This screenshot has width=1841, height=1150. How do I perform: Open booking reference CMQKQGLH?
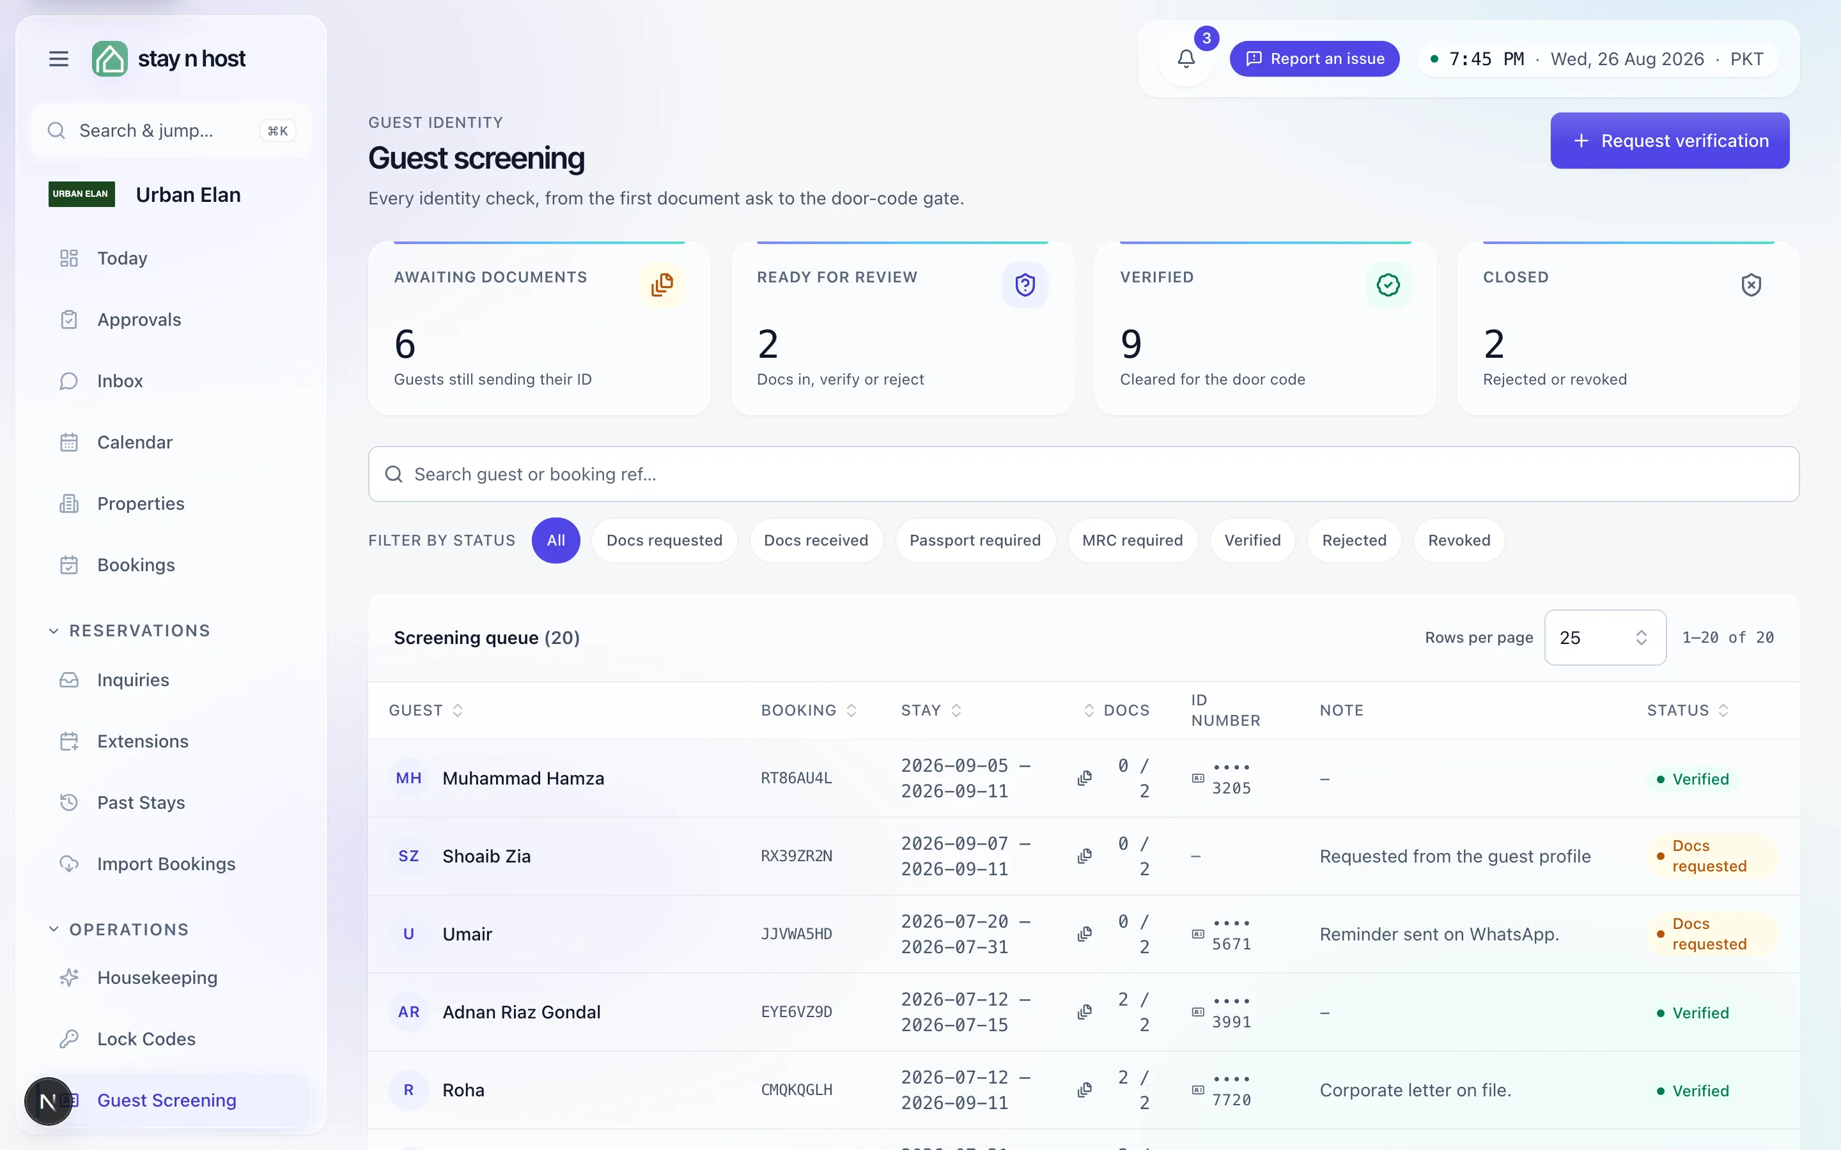796,1090
